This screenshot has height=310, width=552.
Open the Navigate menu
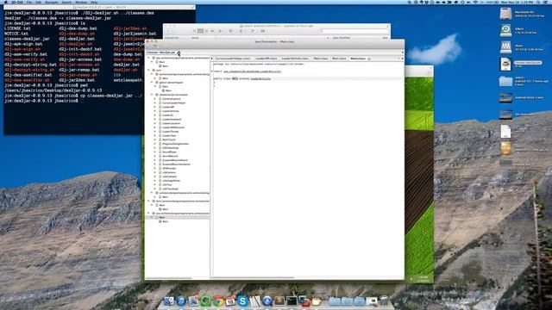coord(52,2)
